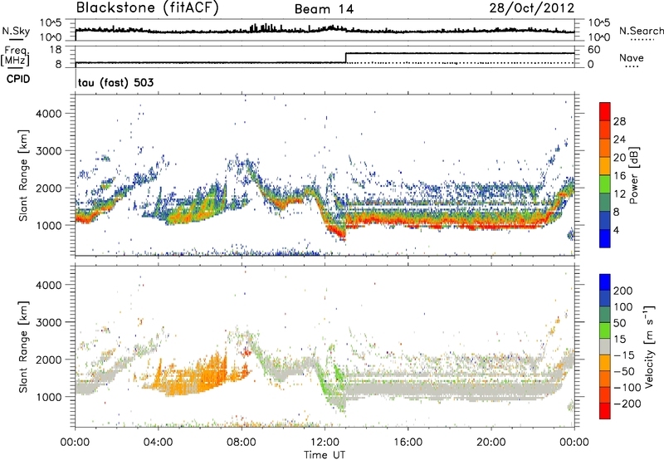
Task: Select the Beam 14 label
Action: pyautogui.click(x=324, y=9)
